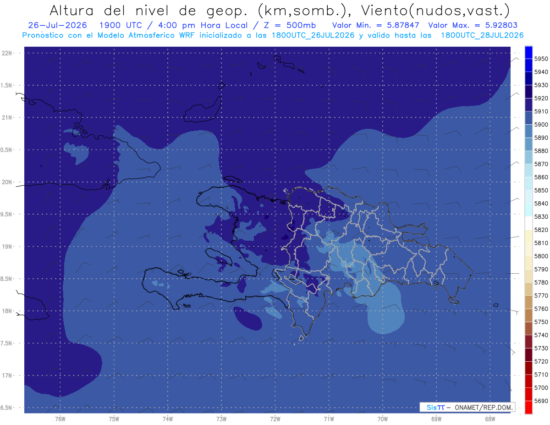
Task: Click valid-until time '1800UTC_28JUL2026'
Action: (482, 35)
